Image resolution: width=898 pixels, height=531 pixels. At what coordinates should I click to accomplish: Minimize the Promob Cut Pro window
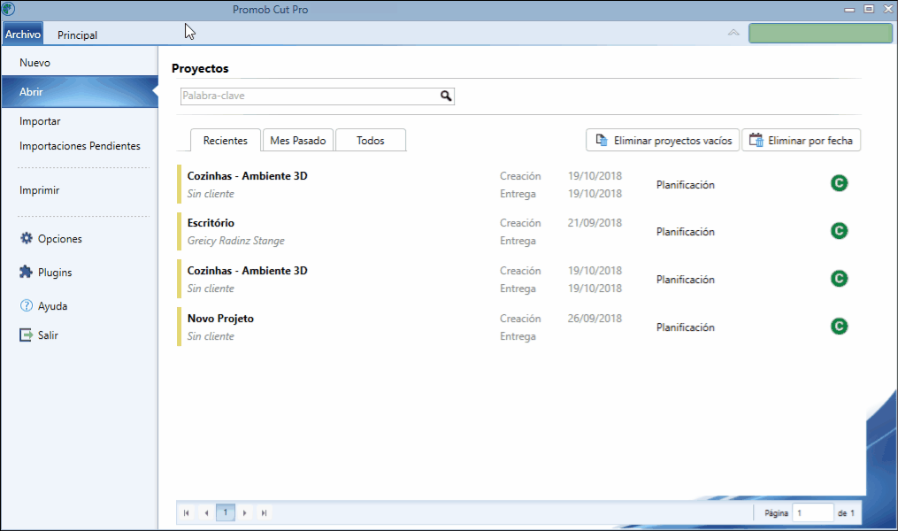849,9
